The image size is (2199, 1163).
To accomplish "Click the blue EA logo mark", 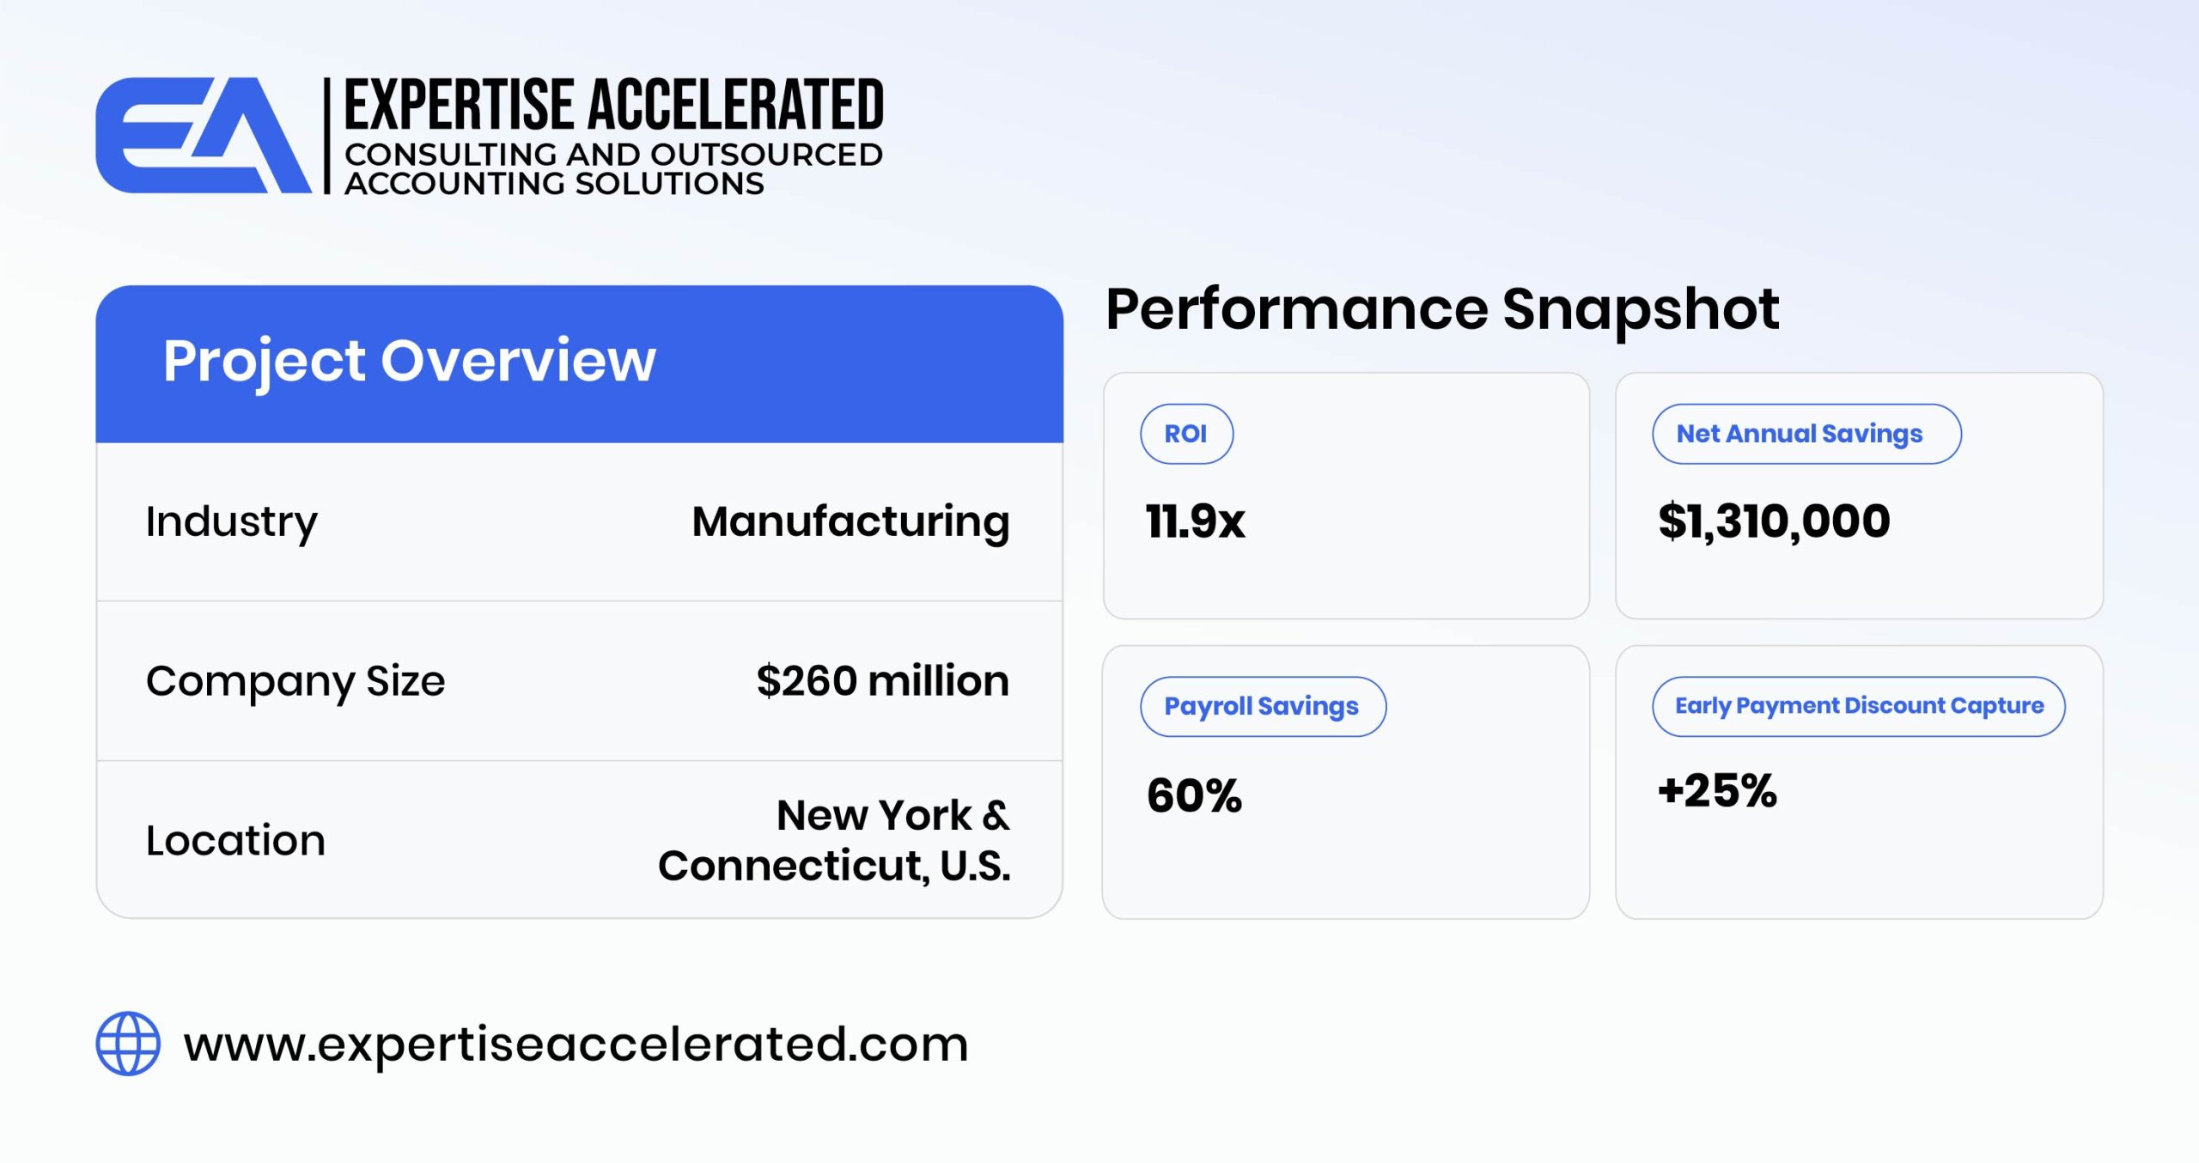I will [204, 135].
